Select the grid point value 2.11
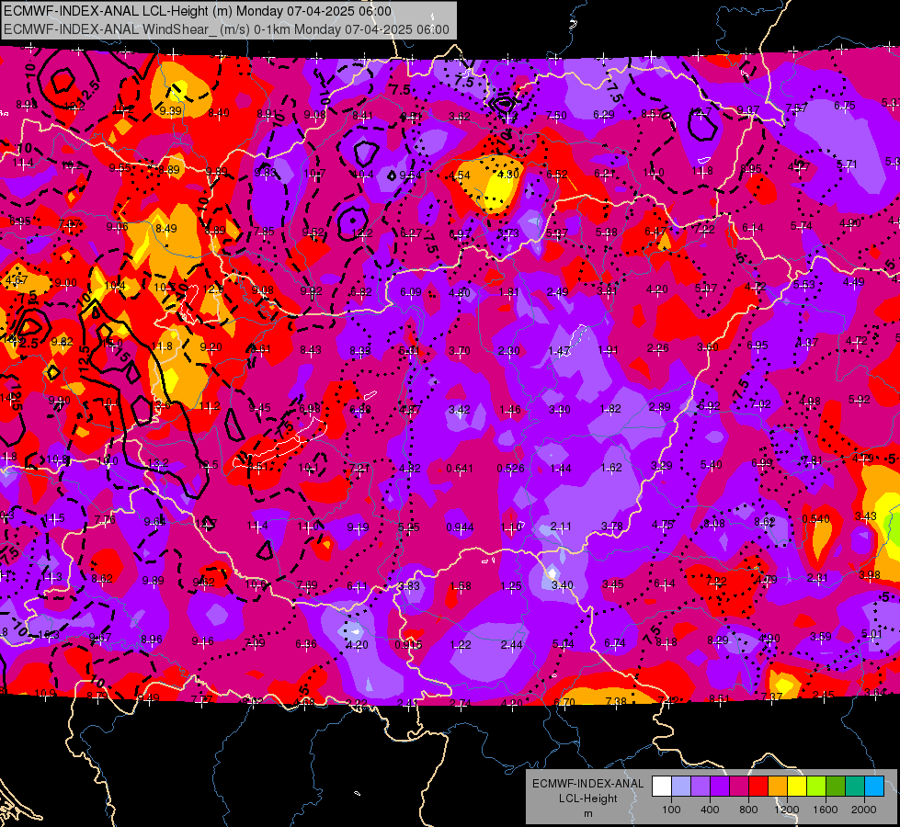The width and height of the screenshot is (900, 827). coord(561,527)
